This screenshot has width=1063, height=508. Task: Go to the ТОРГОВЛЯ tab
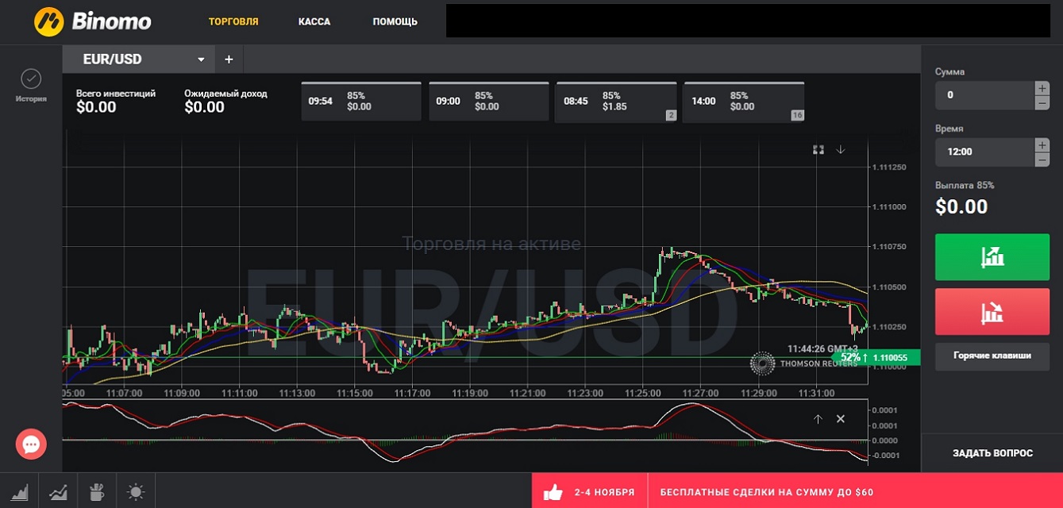coord(233,21)
